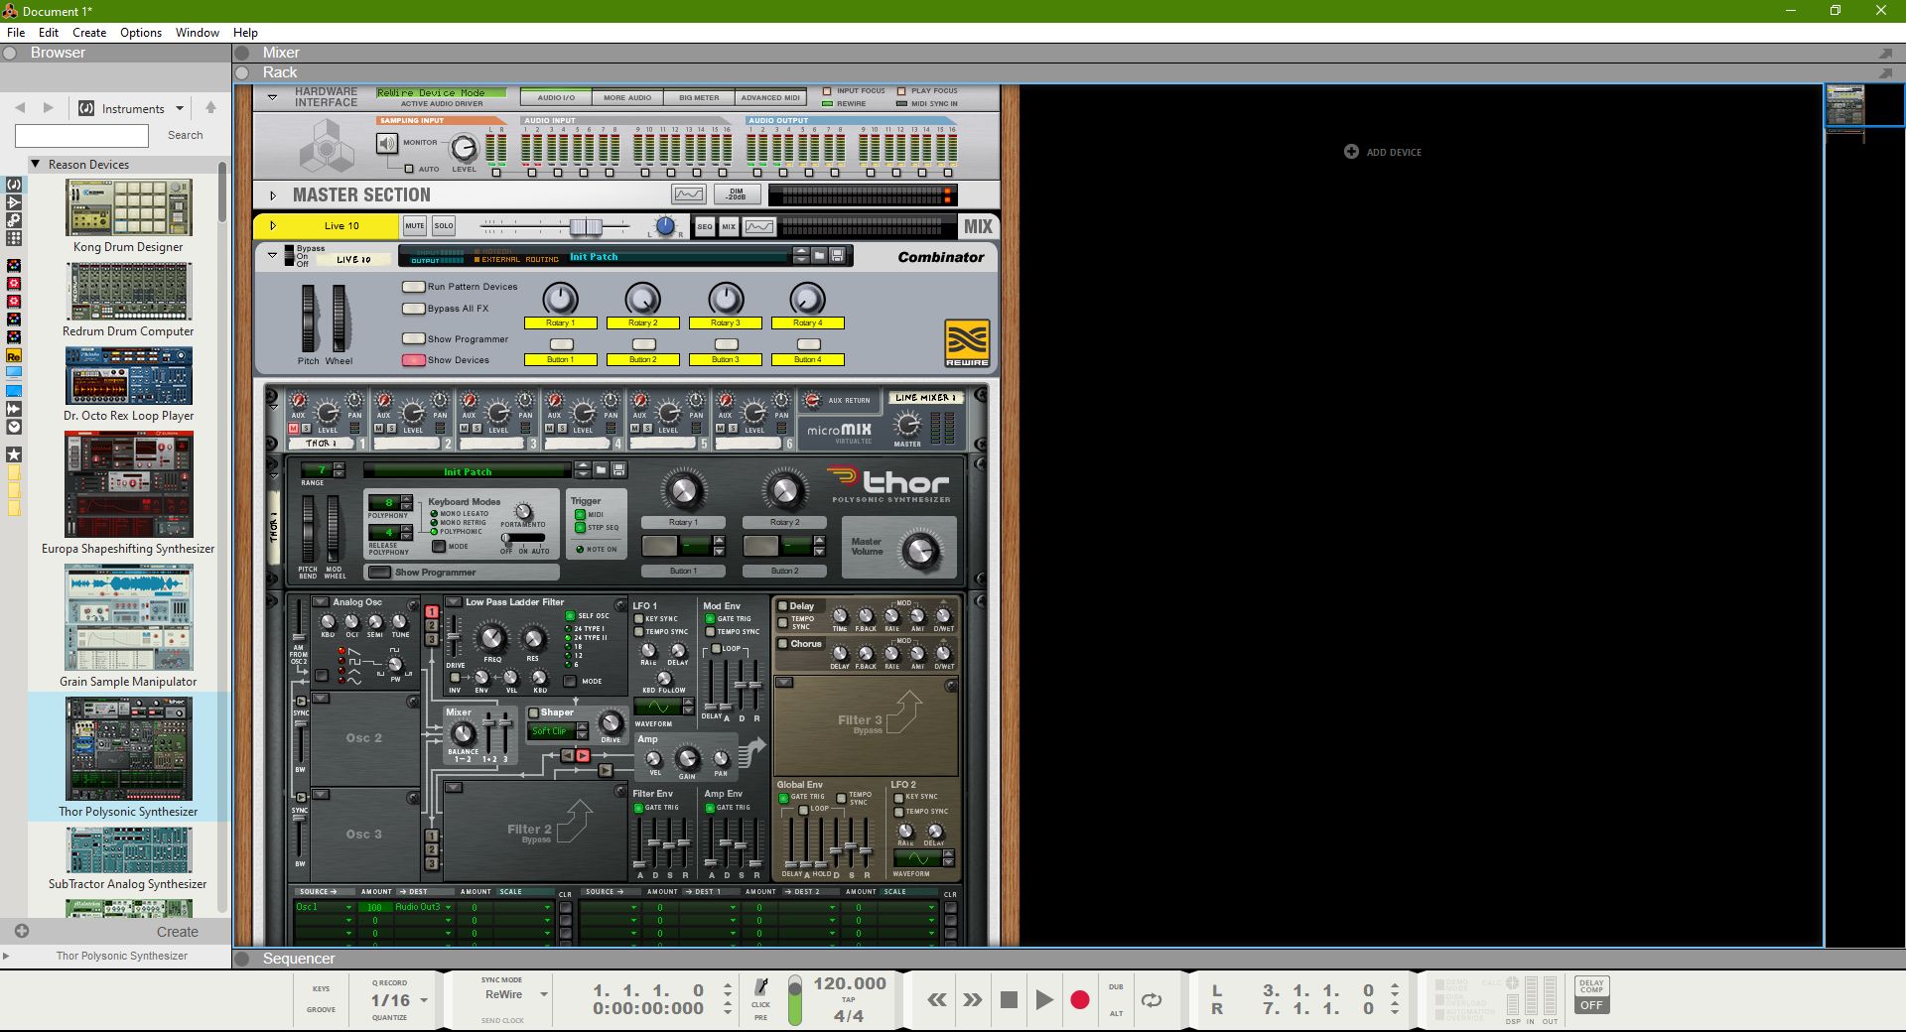
Task: Open the ReWire sync mode dropdown
Action: pos(543,994)
